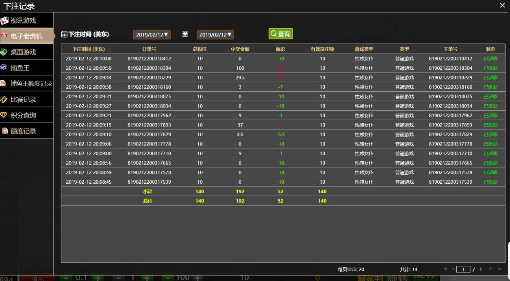Select the row timestamp 2019-02-12 20:10:00

click(89, 58)
